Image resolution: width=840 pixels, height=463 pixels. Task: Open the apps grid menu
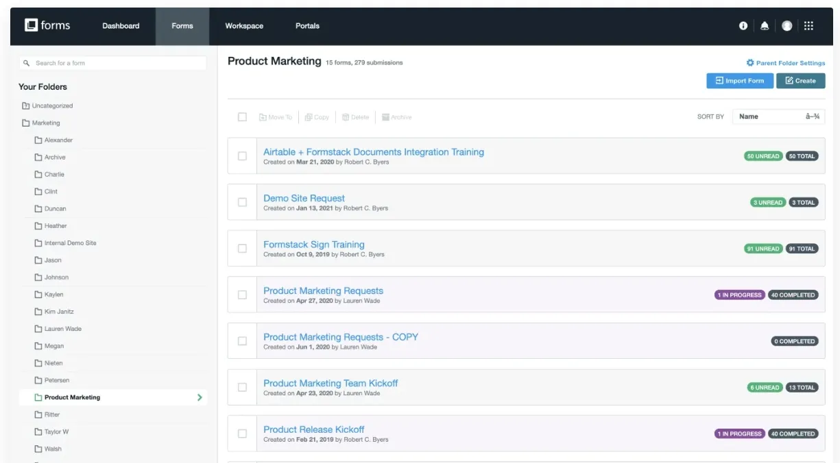[x=808, y=25]
